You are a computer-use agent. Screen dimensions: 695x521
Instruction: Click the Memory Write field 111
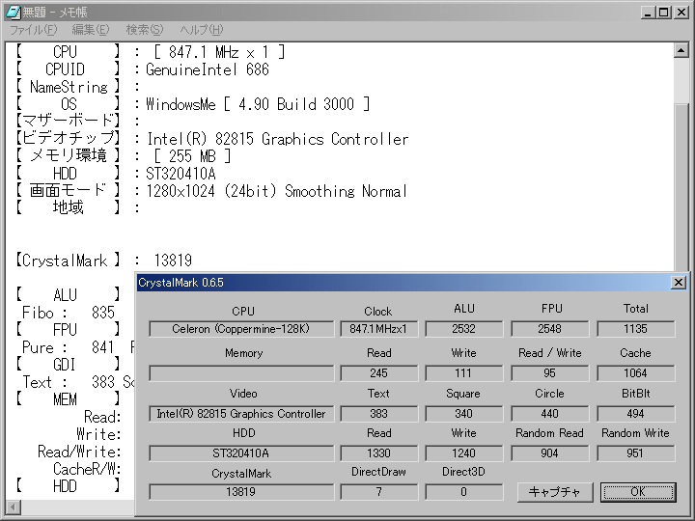click(463, 373)
